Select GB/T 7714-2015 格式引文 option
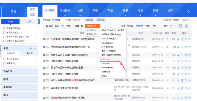 click(x=113, y=30)
